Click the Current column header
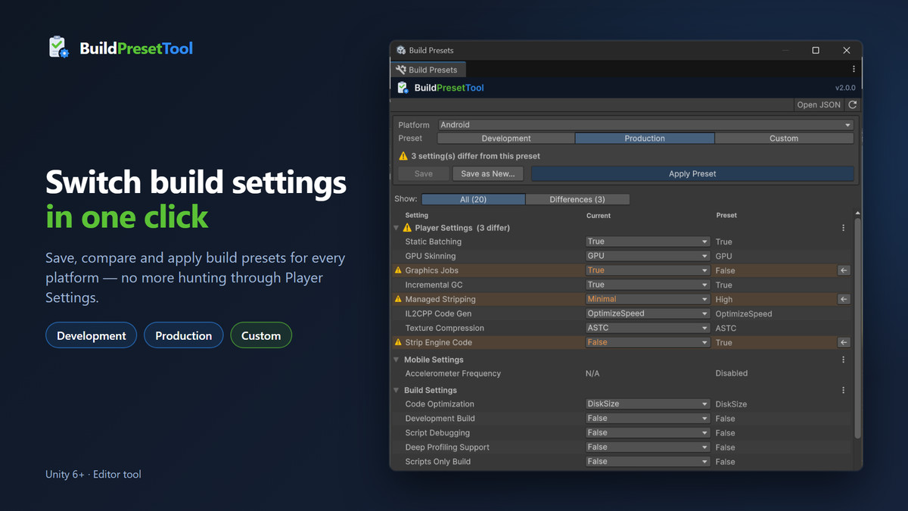Image resolution: width=908 pixels, height=511 pixels. pyautogui.click(x=599, y=215)
